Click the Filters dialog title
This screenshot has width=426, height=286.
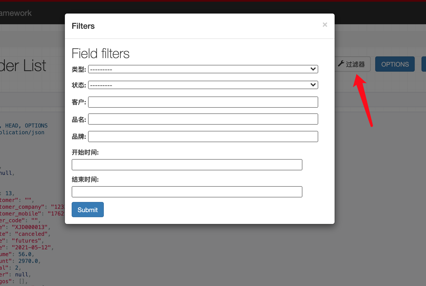coord(83,26)
